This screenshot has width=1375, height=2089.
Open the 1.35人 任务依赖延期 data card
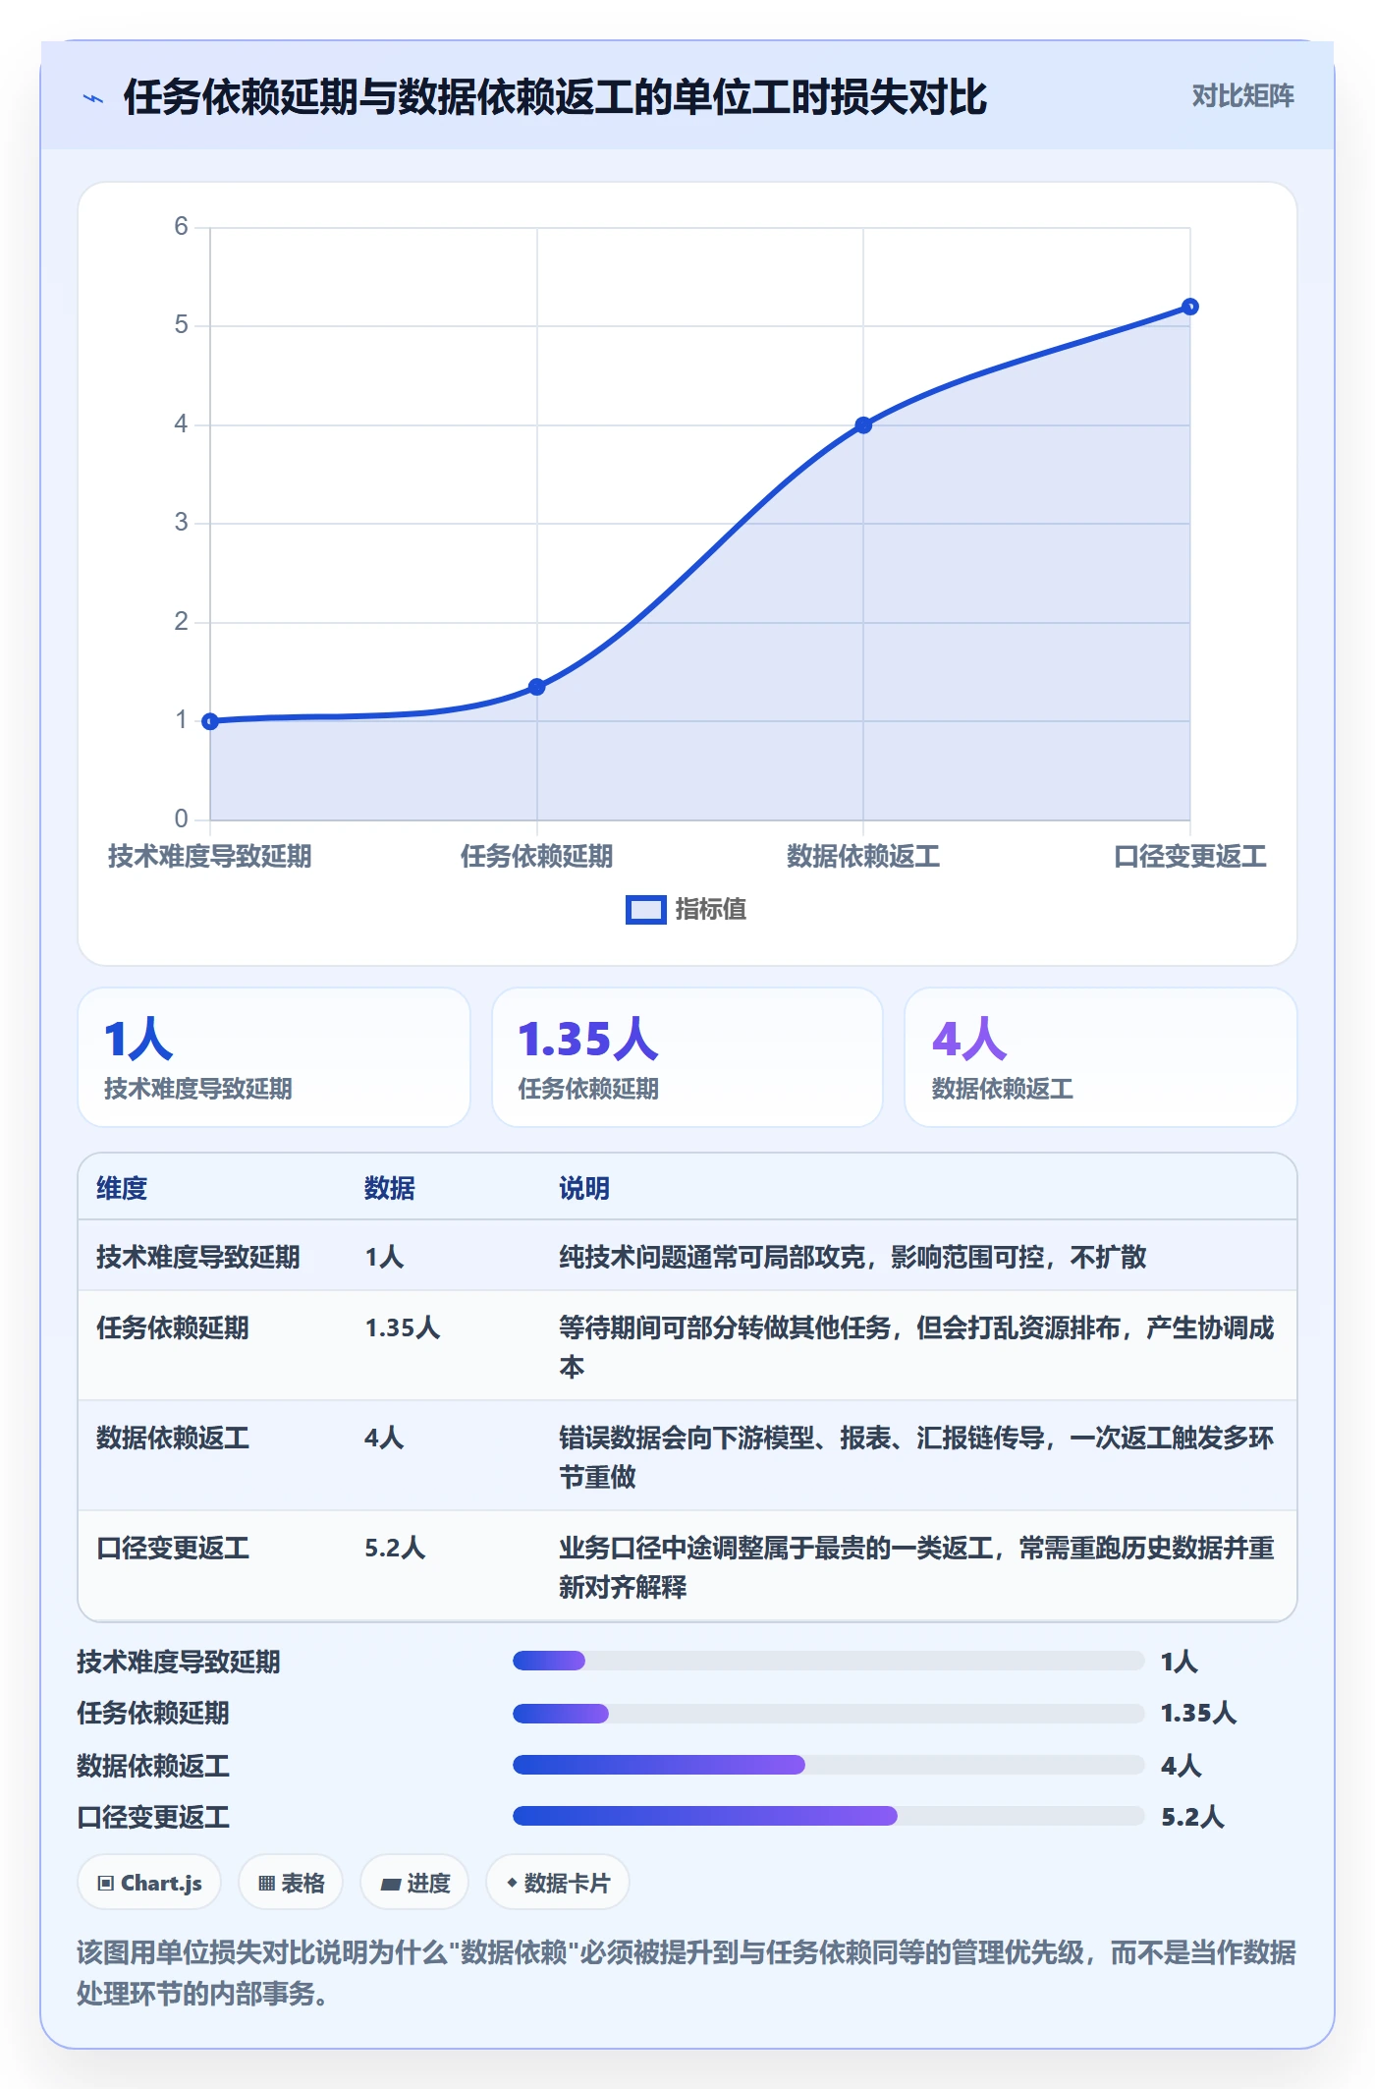click(x=687, y=1057)
